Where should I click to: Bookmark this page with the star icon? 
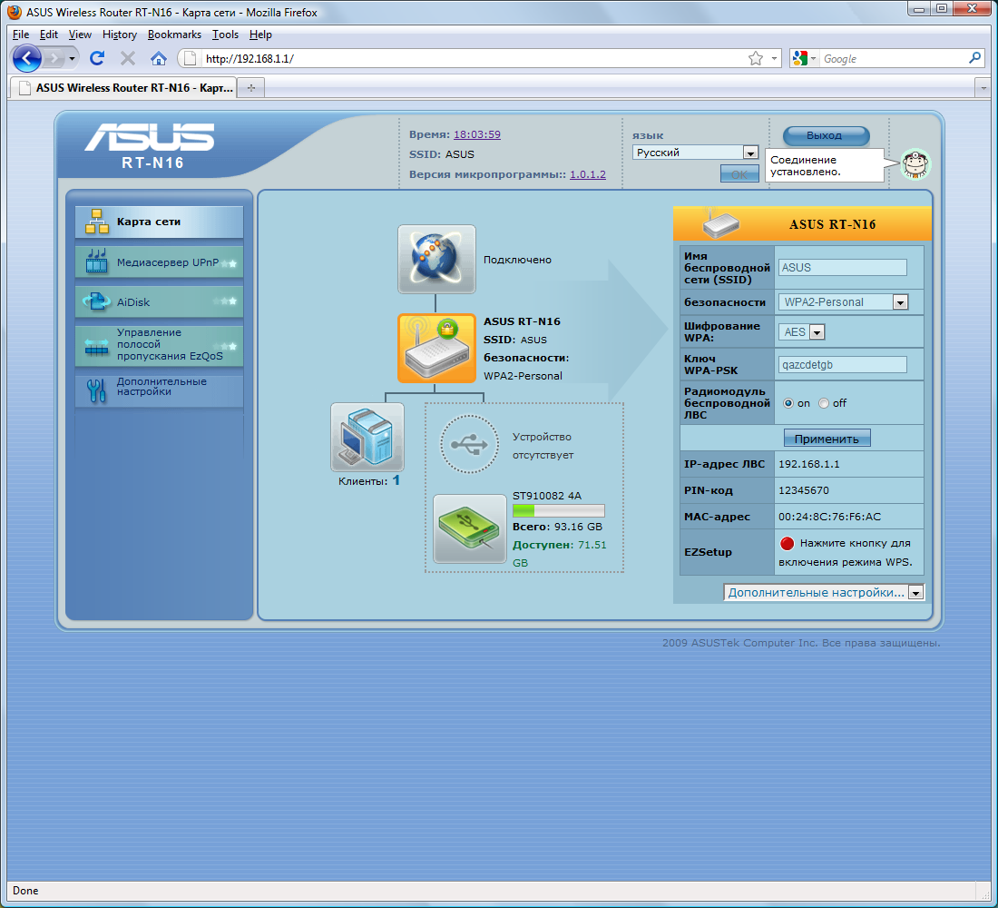pos(756,59)
